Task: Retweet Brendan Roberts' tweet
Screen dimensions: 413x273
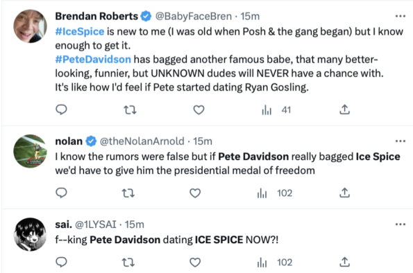Action: pos(130,109)
